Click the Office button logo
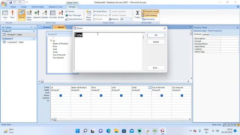This screenshot has width=240, height=135. click(4, 4)
